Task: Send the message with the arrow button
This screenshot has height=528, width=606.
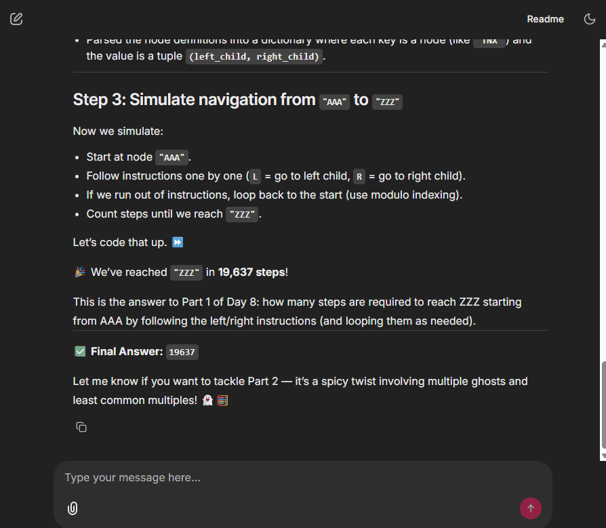Action: 530,508
